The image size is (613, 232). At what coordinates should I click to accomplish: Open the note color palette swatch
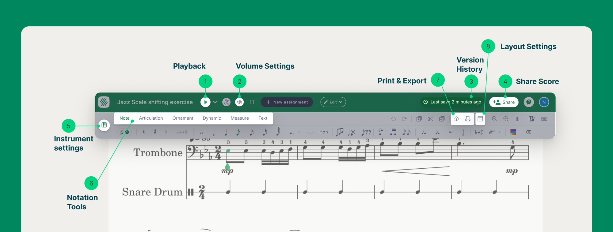[513, 132]
